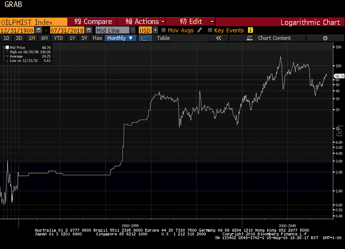Click the 0.40 y-axis label
The width and height of the screenshot is (345, 249).
[x=339, y=216]
